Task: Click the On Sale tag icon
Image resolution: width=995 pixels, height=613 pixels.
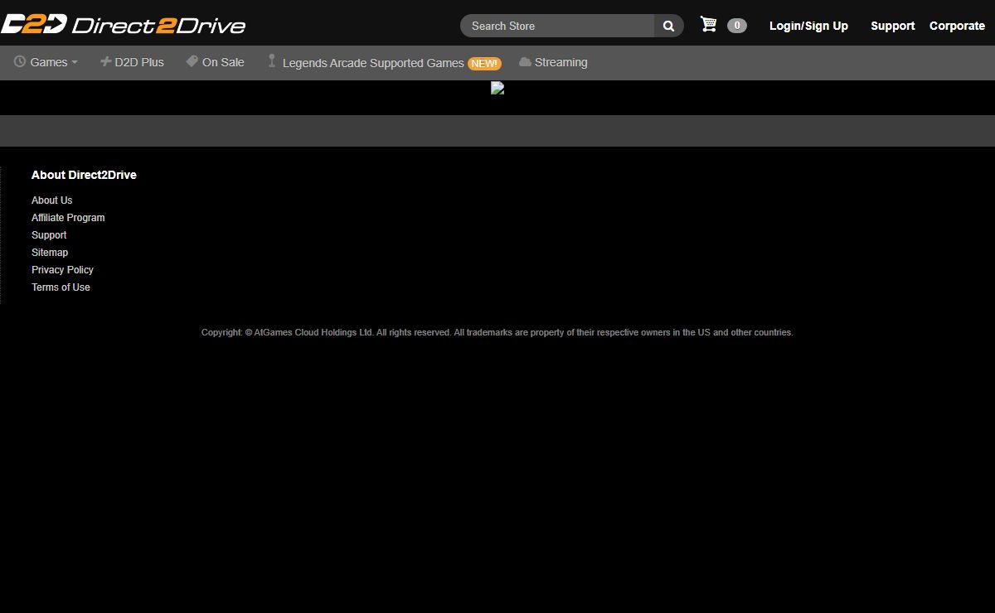Action: click(192, 61)
